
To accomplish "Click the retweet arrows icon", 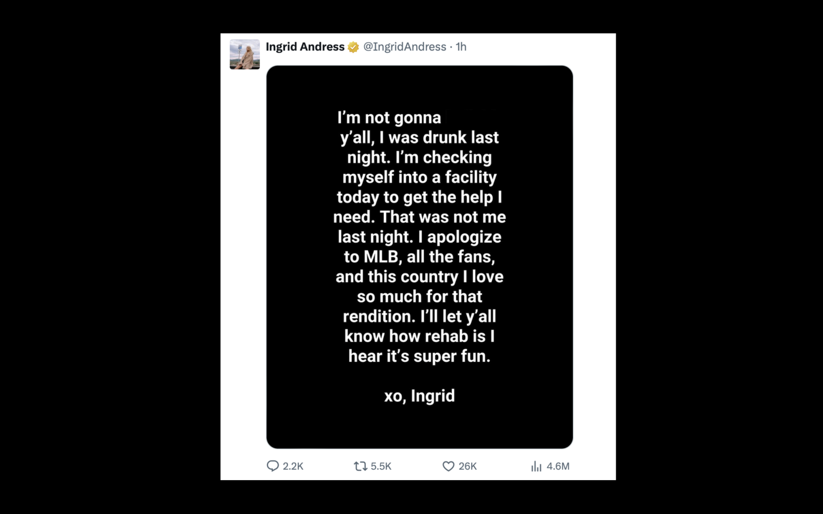I will [361, 467].
